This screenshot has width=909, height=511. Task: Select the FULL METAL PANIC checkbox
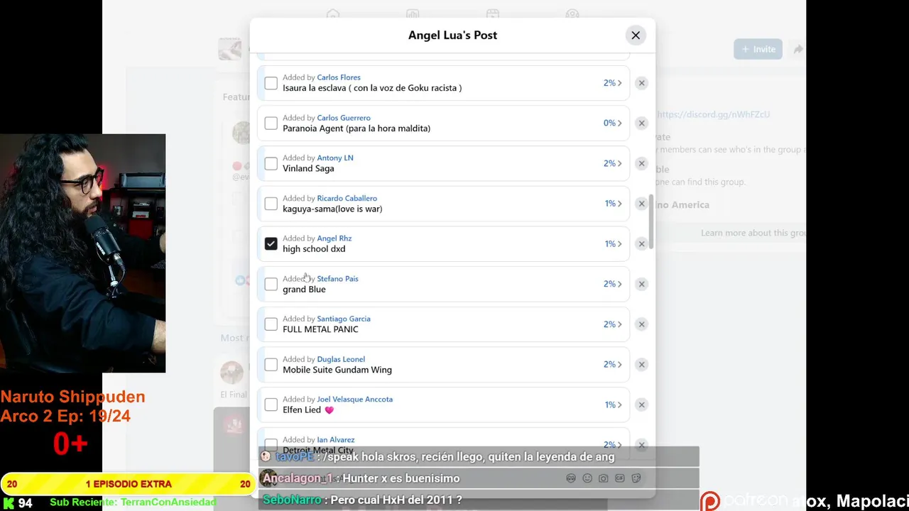click(x=271, y=324)
